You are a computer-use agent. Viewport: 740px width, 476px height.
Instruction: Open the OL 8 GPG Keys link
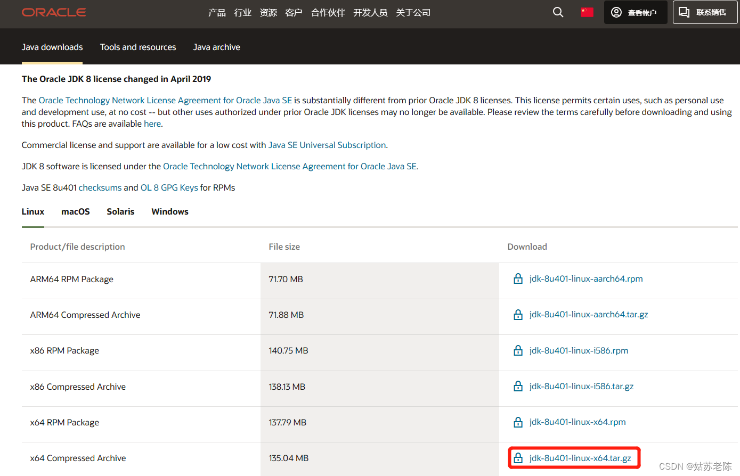click(x=169, y=187)
